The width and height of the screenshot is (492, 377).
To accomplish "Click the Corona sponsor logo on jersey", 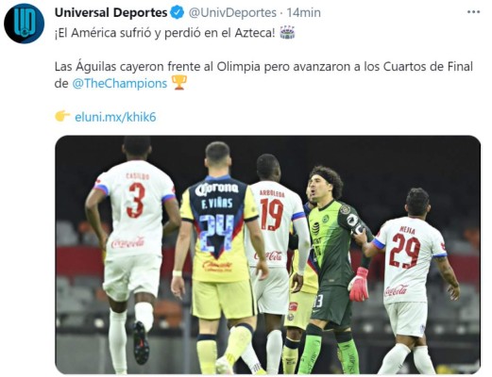I will [x=216, y=188].
